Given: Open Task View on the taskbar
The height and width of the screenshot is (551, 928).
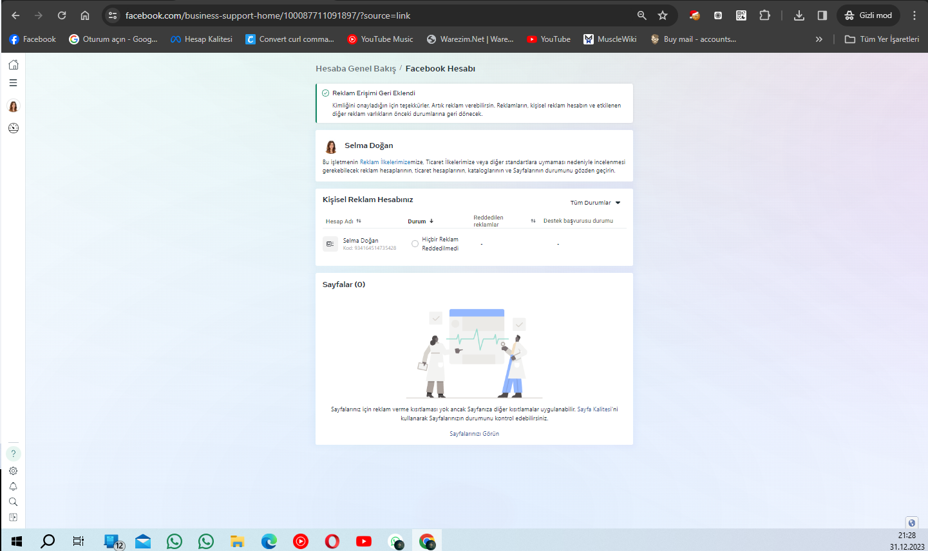Looking at the screenshot, I should point(79,541).
